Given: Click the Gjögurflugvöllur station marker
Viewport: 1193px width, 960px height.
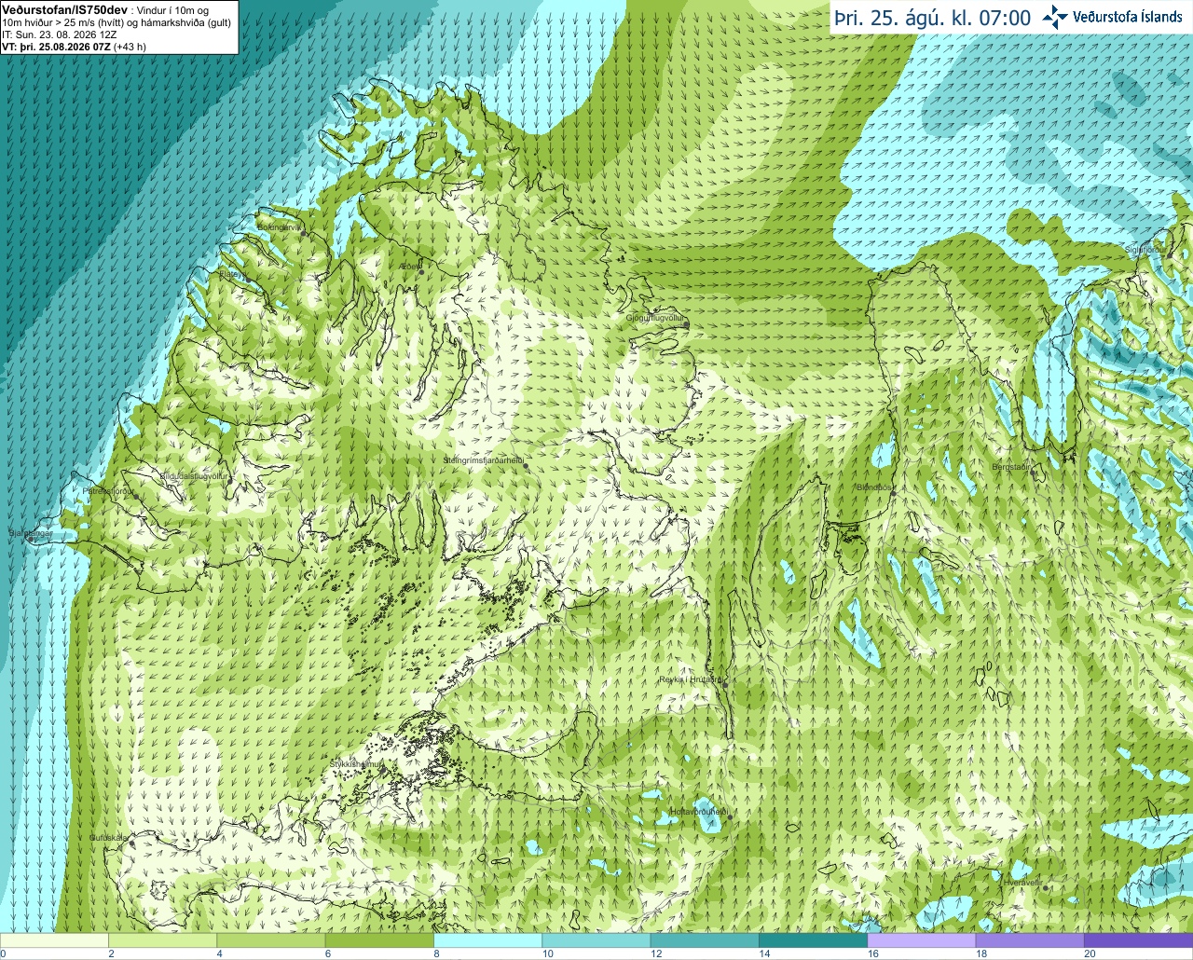Looking at the screenshot, I should click(x=686, y=324).
